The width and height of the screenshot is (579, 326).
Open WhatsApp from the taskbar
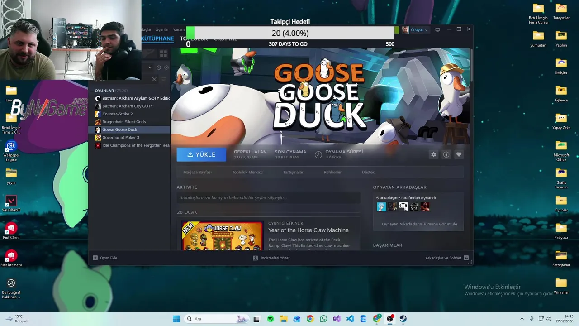point(323,319)
